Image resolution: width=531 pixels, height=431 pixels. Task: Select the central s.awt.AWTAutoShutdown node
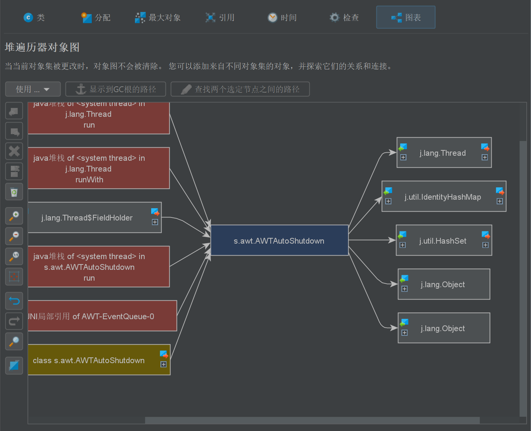pyautogui.click(x=279, y=241)
